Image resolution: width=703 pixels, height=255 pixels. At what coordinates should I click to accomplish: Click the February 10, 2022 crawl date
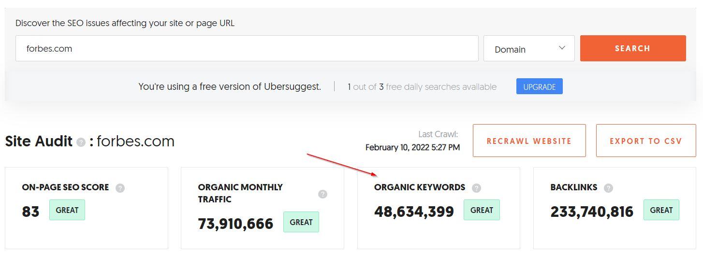click(412, 147)
